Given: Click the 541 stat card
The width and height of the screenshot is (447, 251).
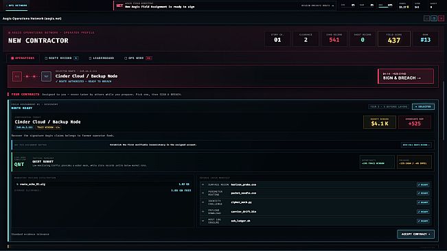Looking at the screenshot, I should 334,38.
